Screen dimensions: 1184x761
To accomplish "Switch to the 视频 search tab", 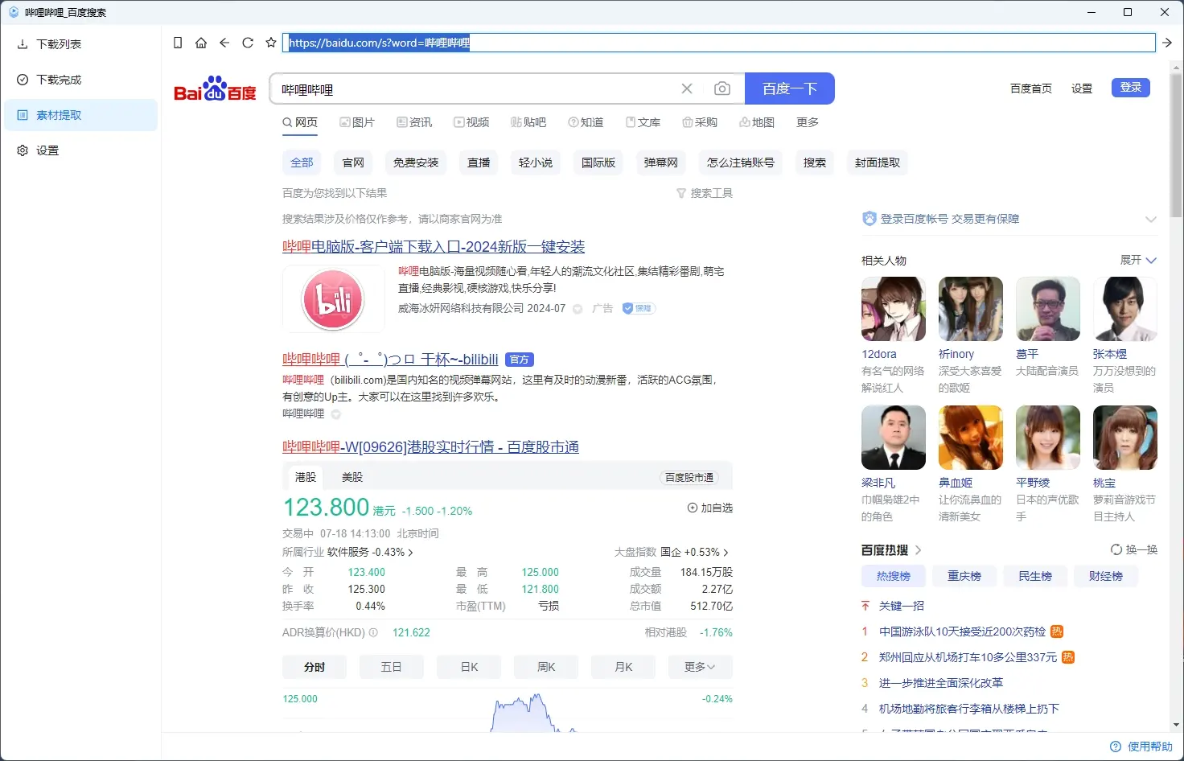I will tap(471, 122).
